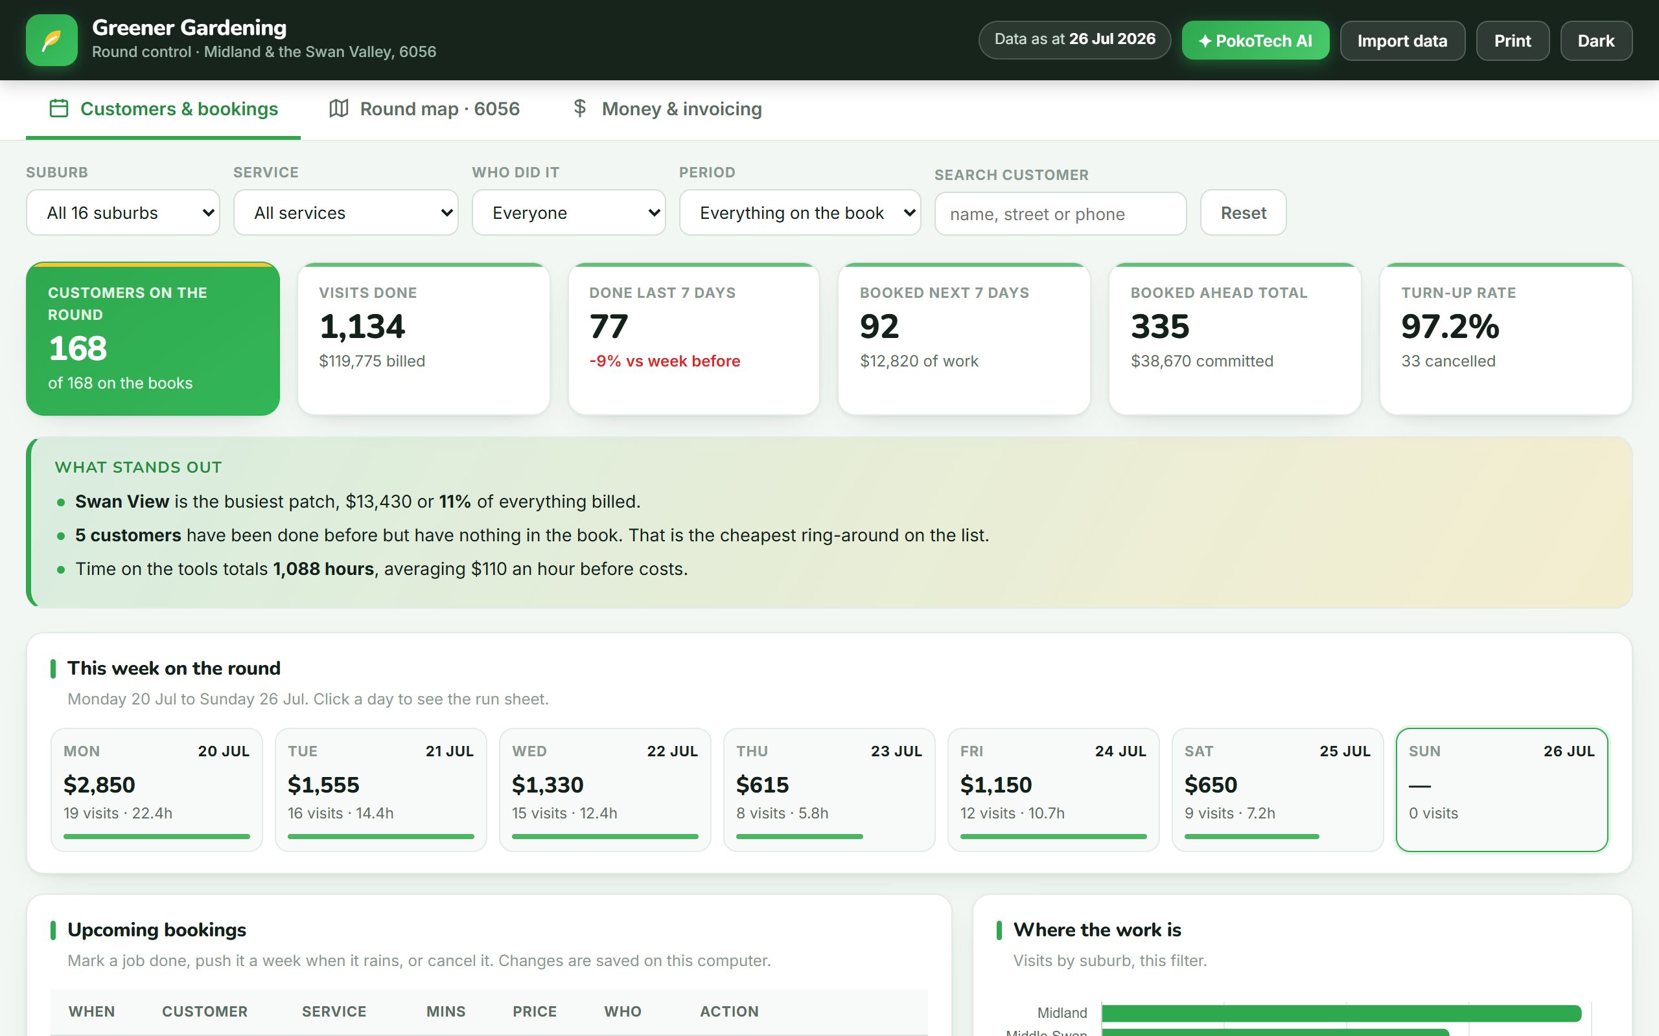
Task: Click the $38,670 committed text
Action: pos(1201,361)
